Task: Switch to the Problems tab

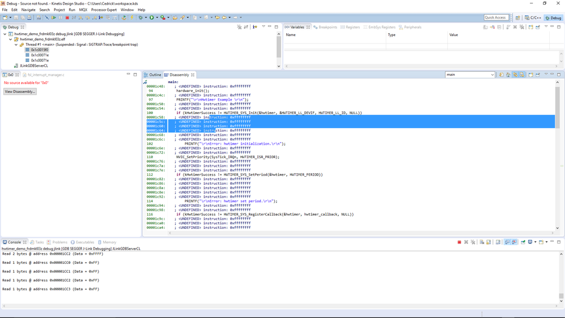Action: 57,242
